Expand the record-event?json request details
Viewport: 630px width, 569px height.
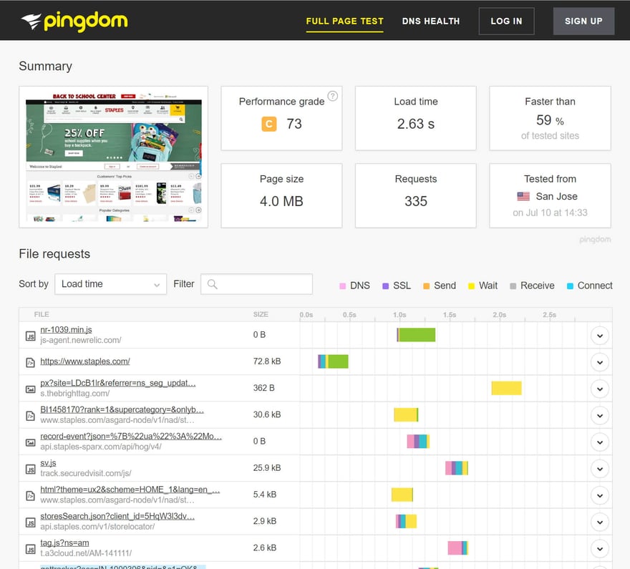point(600,442)
